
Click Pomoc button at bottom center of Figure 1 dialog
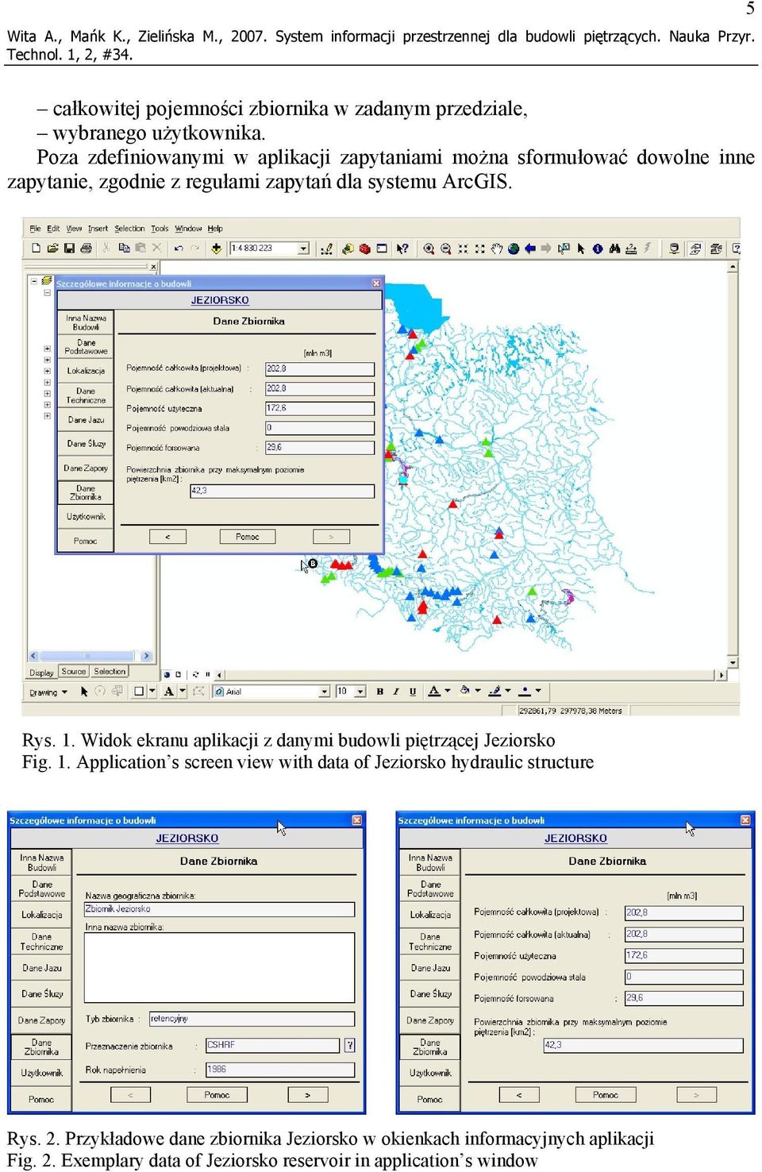[247, 537]
